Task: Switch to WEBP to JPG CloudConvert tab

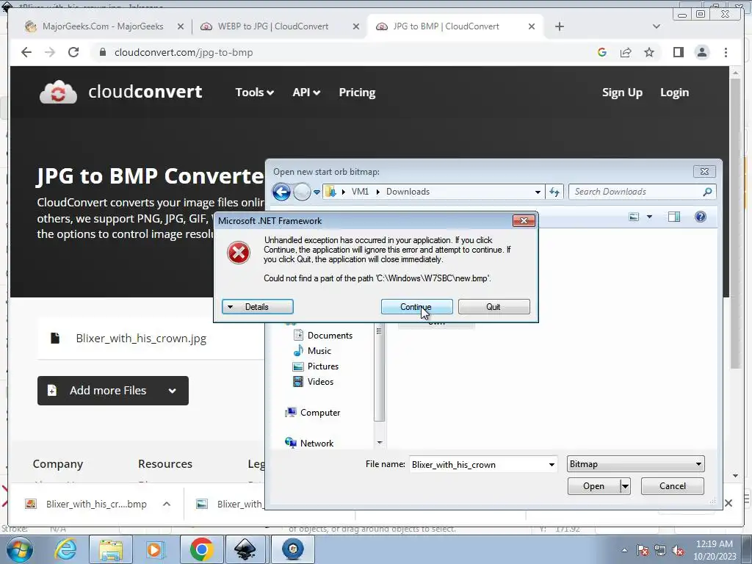Action: (273, 26)
